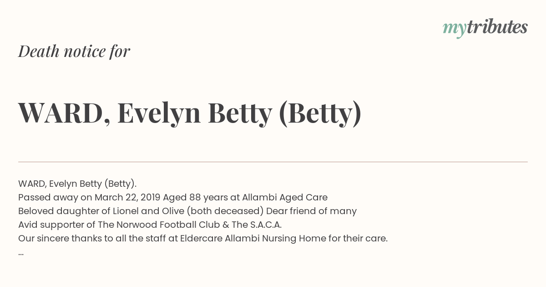Click the WARD, Evelyn Betty (Betty) title

point(190,113)
